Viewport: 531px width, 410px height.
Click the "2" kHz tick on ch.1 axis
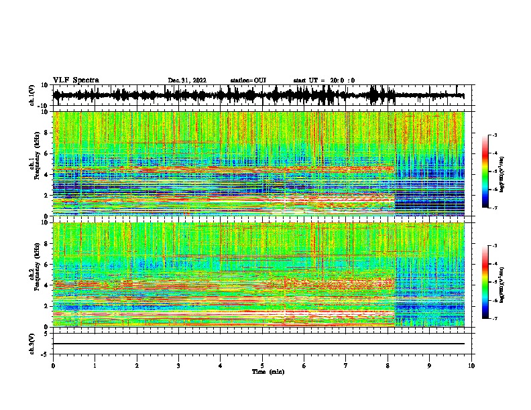coord(46,195)
